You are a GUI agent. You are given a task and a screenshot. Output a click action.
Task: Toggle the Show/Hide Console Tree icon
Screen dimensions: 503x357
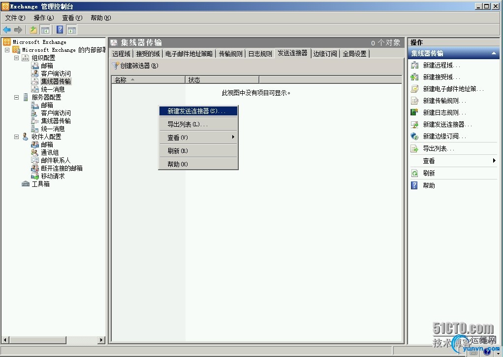[x=45, y=30]
